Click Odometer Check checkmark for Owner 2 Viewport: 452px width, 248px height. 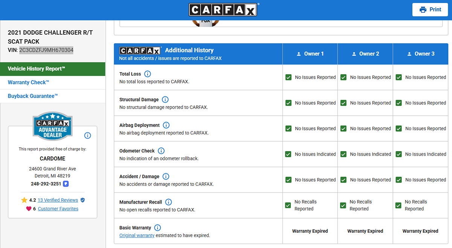pyautogui.click(x=344, y=154)
